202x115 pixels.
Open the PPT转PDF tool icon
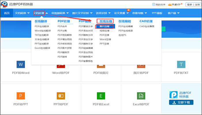point(61,96)
